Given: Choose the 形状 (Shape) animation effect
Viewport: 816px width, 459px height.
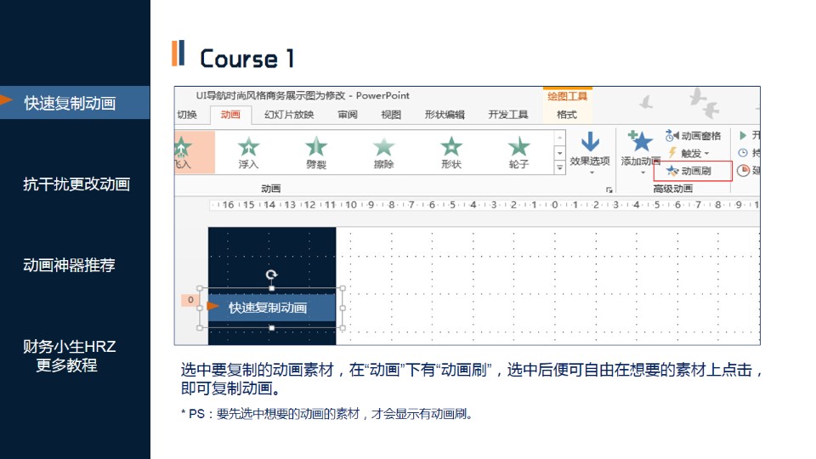Looking at the screenshot, I should (451, 153).
